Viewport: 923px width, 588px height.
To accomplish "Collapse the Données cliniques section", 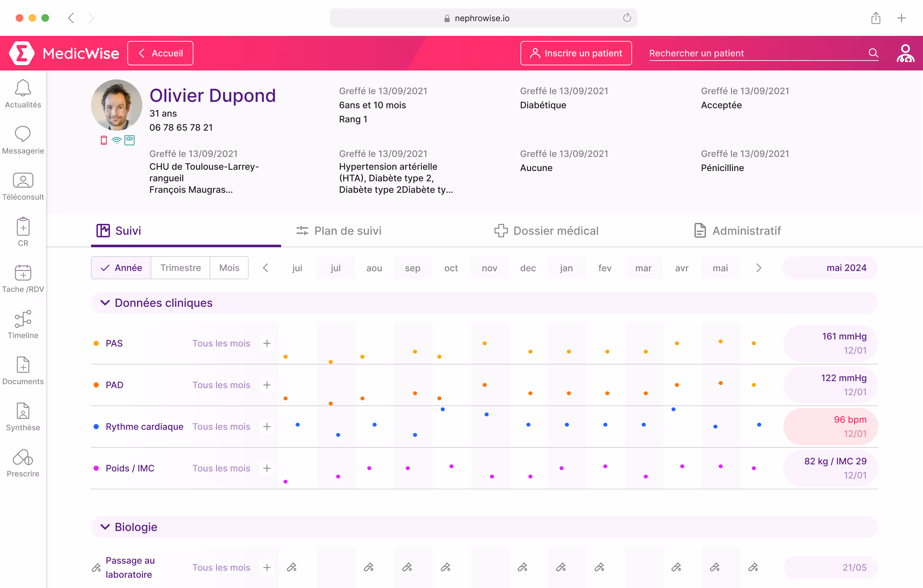I will click(105, 303).
